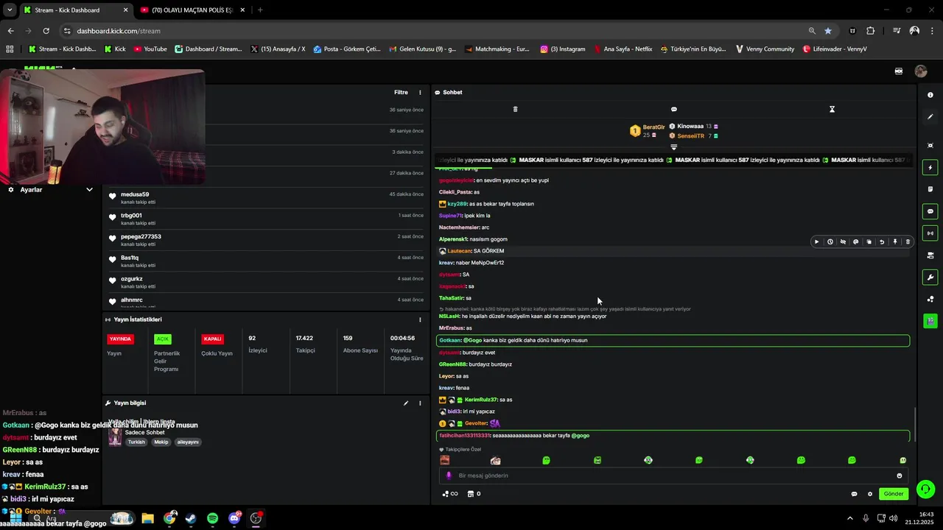Image resolution: width=943 pixels, height=530 pixels.
Task: Click the Gönder send button
Action: pos(894,494)
